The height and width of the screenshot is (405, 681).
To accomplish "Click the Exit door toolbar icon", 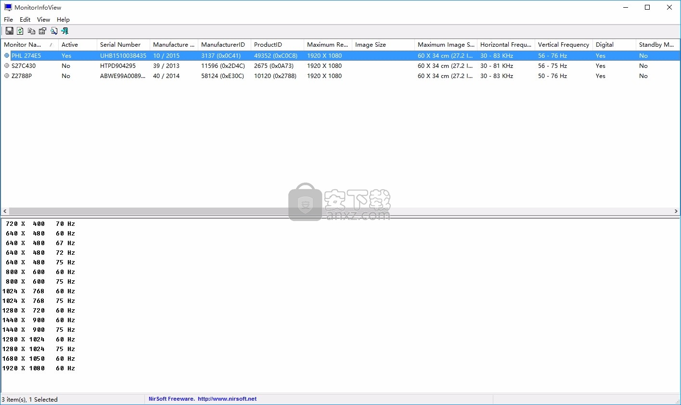I will [x=65, y=31].
